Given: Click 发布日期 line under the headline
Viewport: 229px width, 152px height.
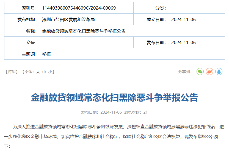Looking at the screenshot, I should pos(101,112).
